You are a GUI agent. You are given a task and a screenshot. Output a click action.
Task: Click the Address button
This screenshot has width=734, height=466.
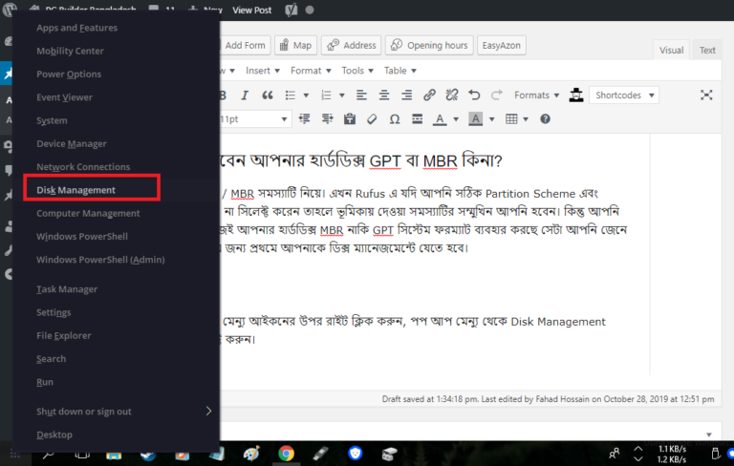pos(351,46)
